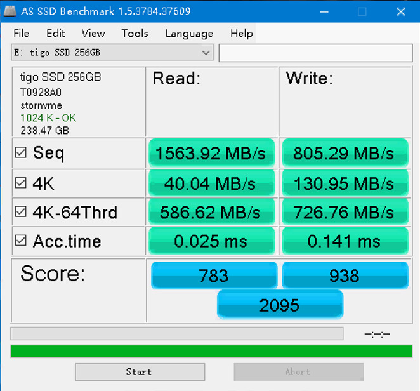Click the empty text field beside drive selector

[x=315, y=53]
